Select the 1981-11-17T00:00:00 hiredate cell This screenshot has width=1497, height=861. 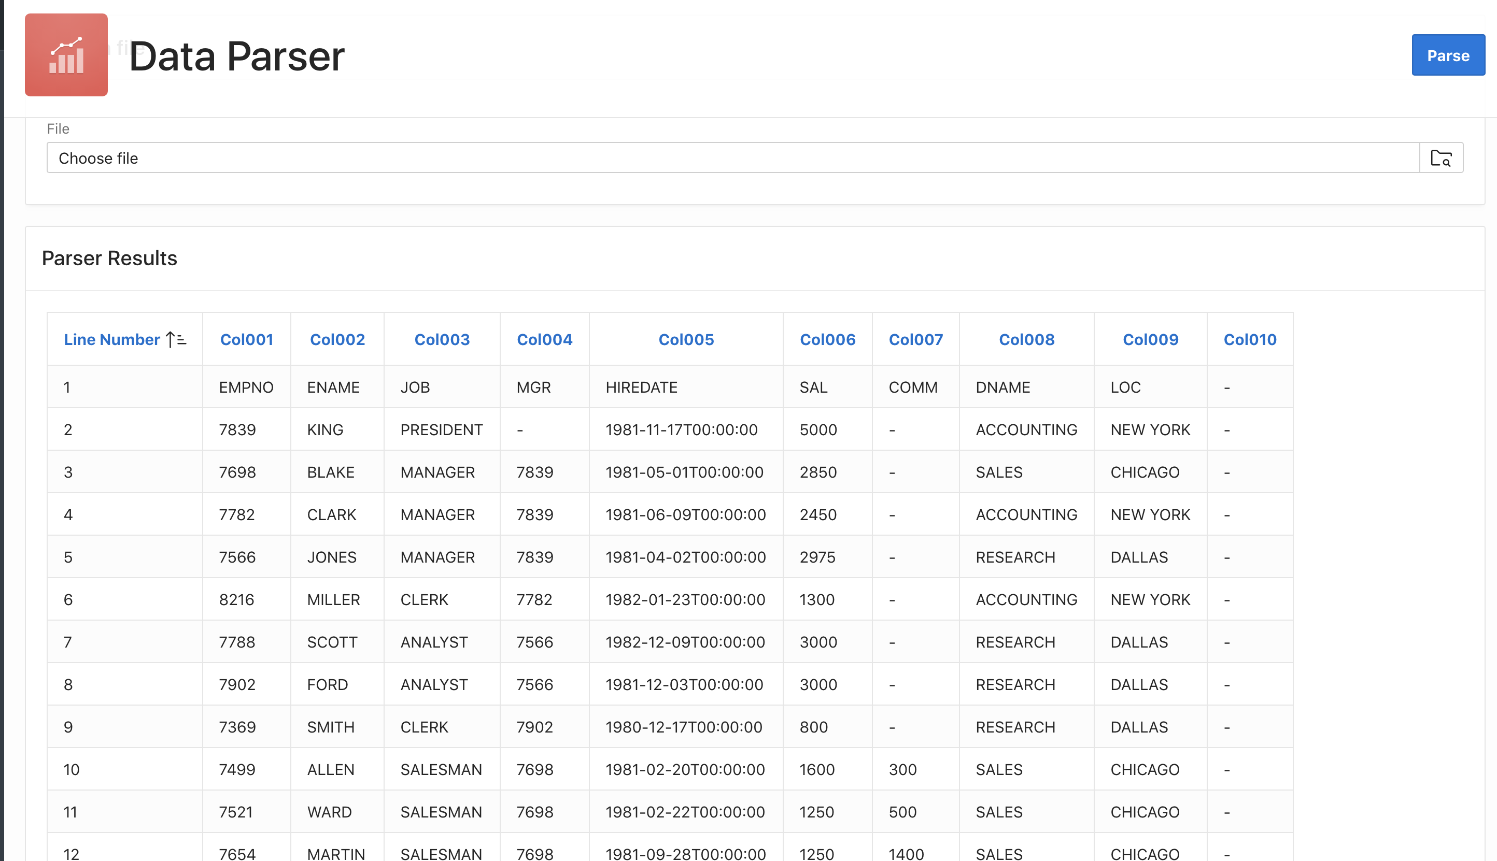pos(681,430)
